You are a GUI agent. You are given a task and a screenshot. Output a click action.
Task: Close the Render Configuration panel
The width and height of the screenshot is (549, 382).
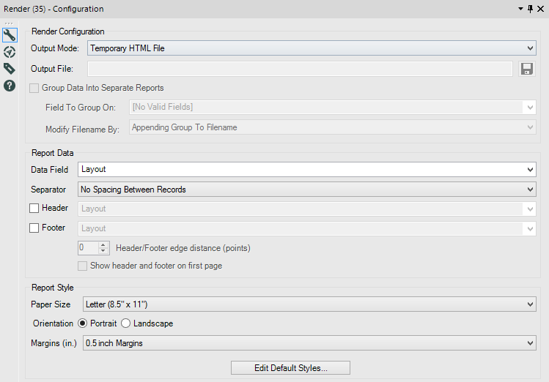pos(541,9)
